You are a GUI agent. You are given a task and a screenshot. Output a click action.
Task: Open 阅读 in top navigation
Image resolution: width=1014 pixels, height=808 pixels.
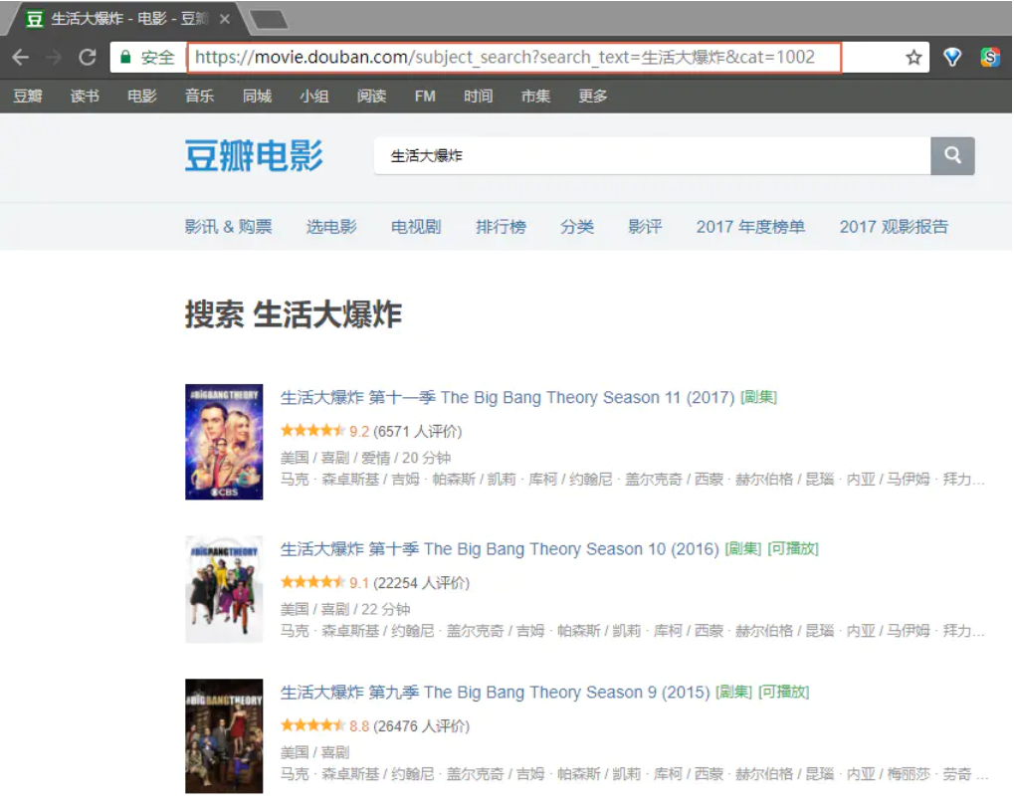371,97
